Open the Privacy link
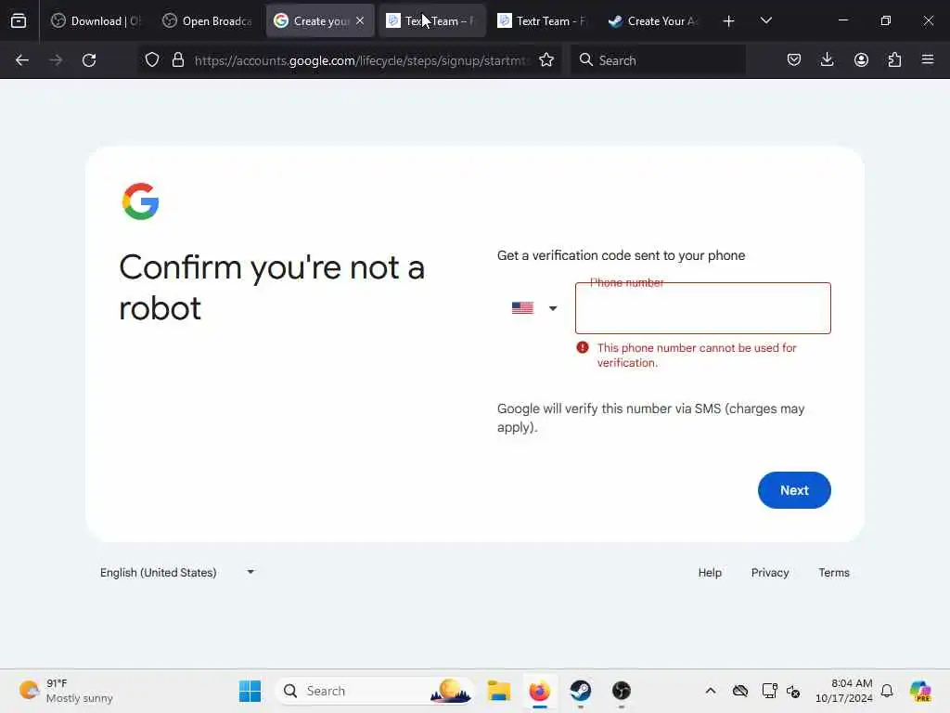Image resolution: width=950 pixels, height=713 pixels. coord(769,572)
